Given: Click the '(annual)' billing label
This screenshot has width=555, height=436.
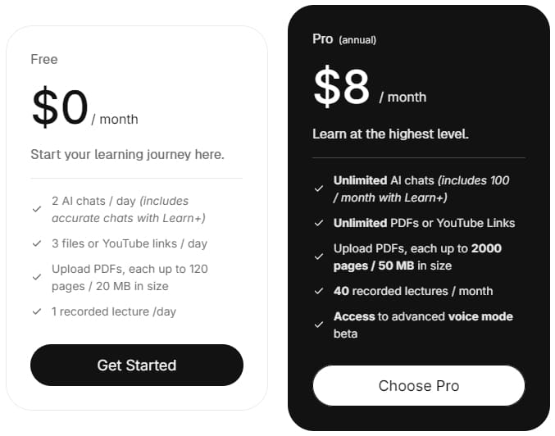Looking at the screenshot, I should coord(357,39).
